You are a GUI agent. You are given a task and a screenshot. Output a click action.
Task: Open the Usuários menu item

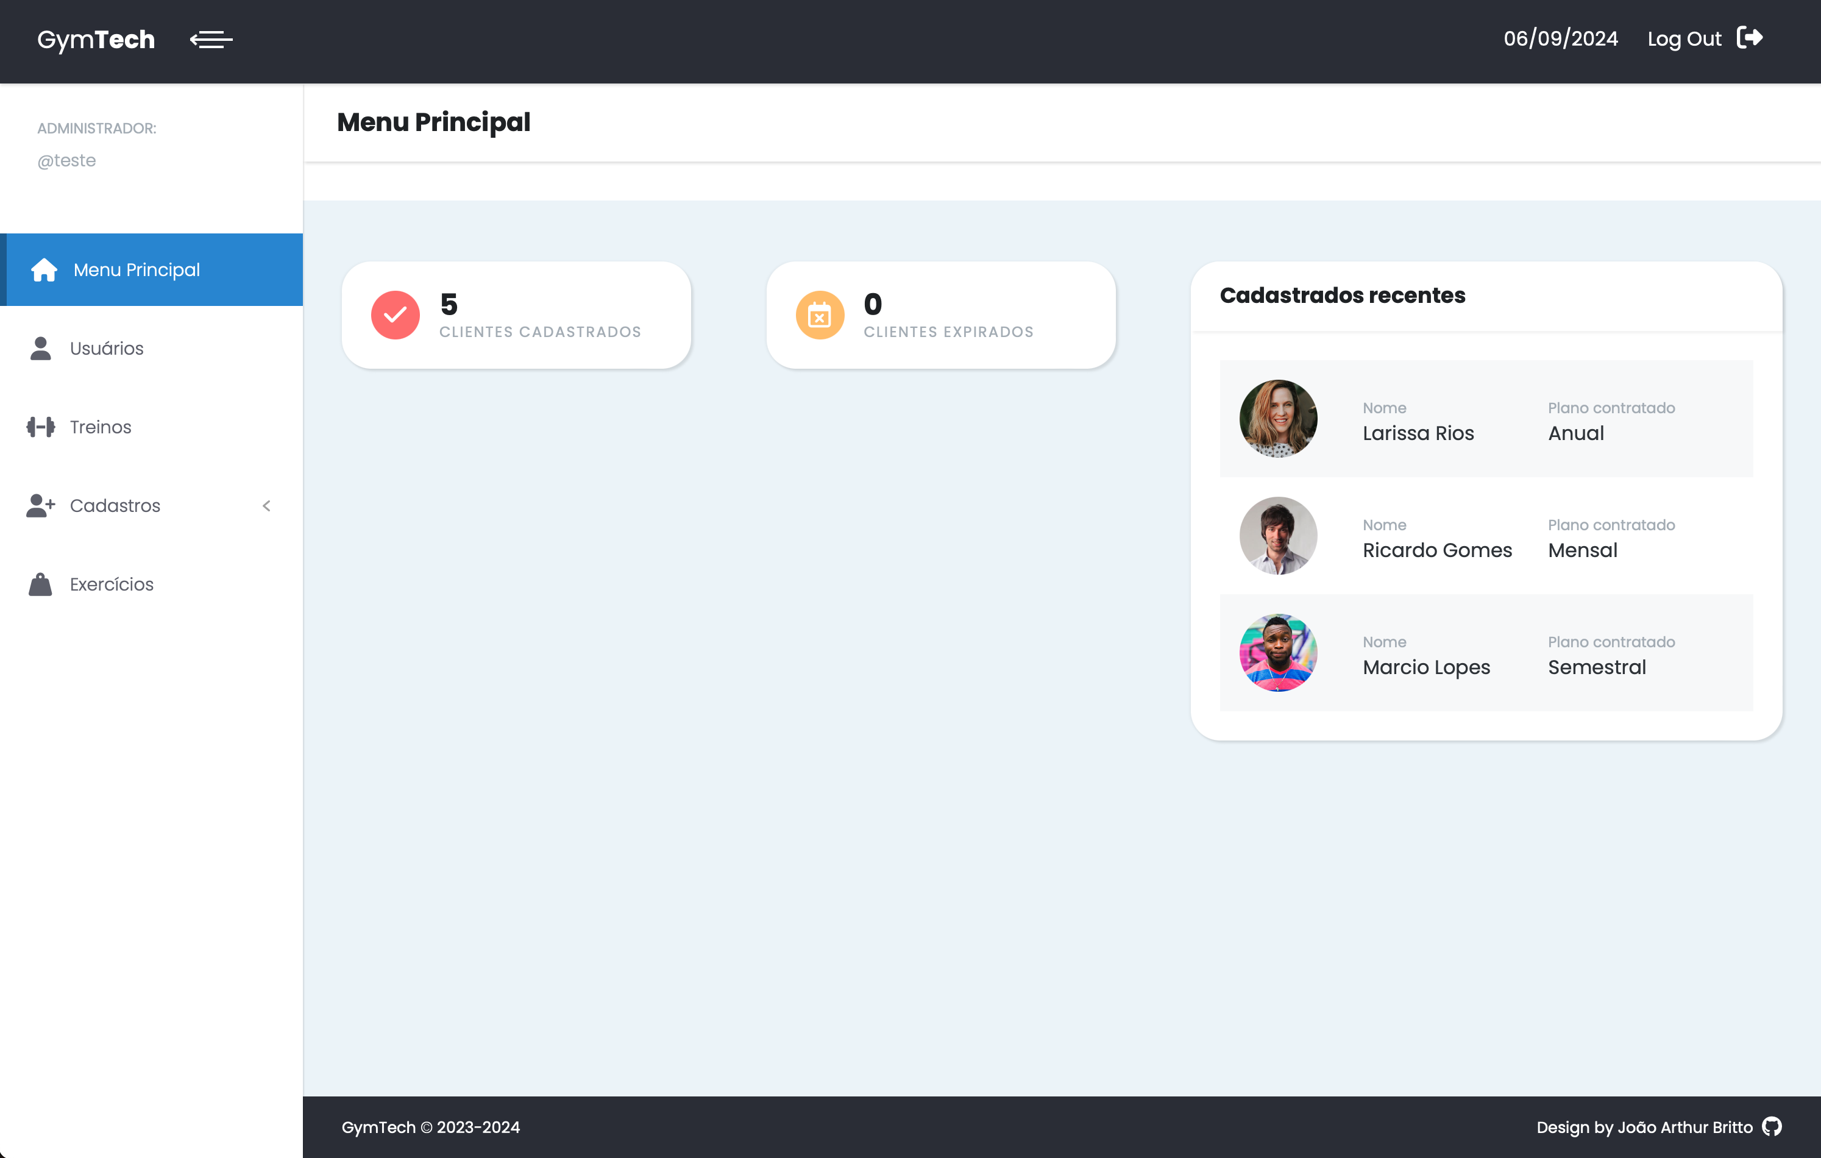(x=107, y=349)
